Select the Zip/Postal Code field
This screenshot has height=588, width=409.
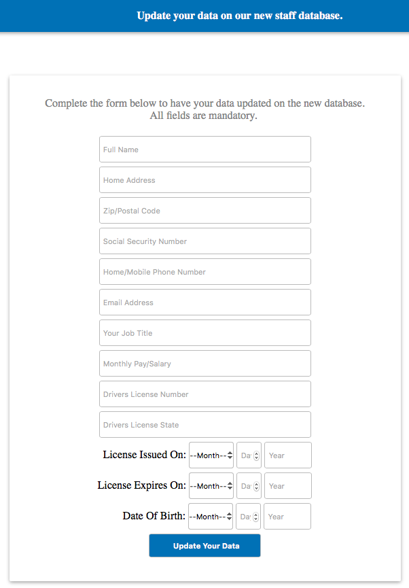tap(204, 211)
